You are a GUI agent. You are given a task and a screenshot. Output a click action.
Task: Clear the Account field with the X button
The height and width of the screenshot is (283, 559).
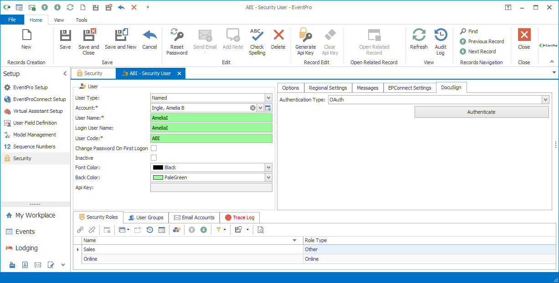tap(253, 108)
